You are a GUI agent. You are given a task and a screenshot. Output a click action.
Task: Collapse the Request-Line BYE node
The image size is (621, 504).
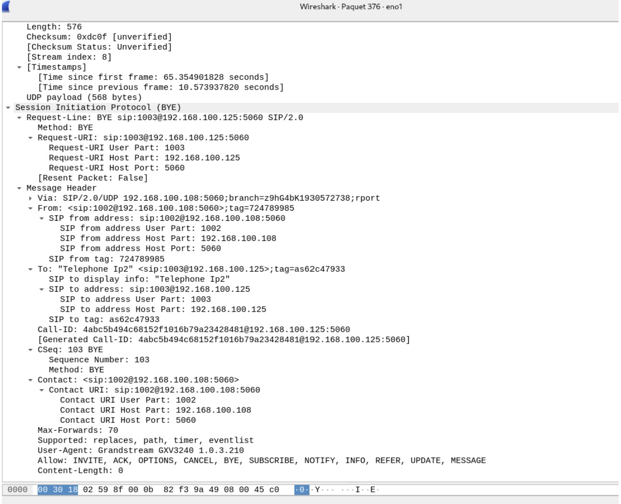pos(19,118)
